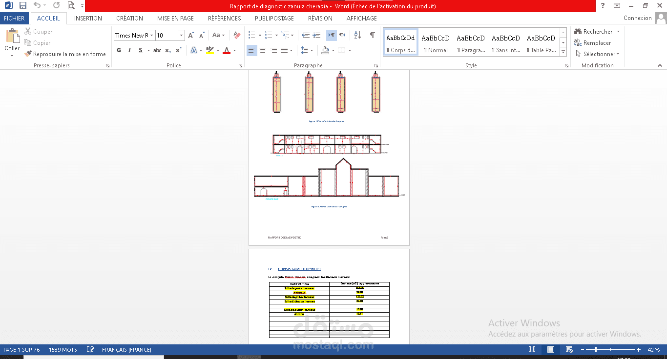Increase font size with the grow font icon
The width and height of the screenshot is (667, 359).
coord(191,36)
